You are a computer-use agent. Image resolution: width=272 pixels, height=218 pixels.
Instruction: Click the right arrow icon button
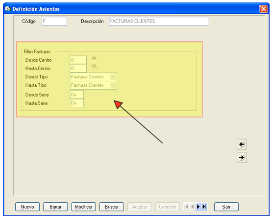click(242, 157)
